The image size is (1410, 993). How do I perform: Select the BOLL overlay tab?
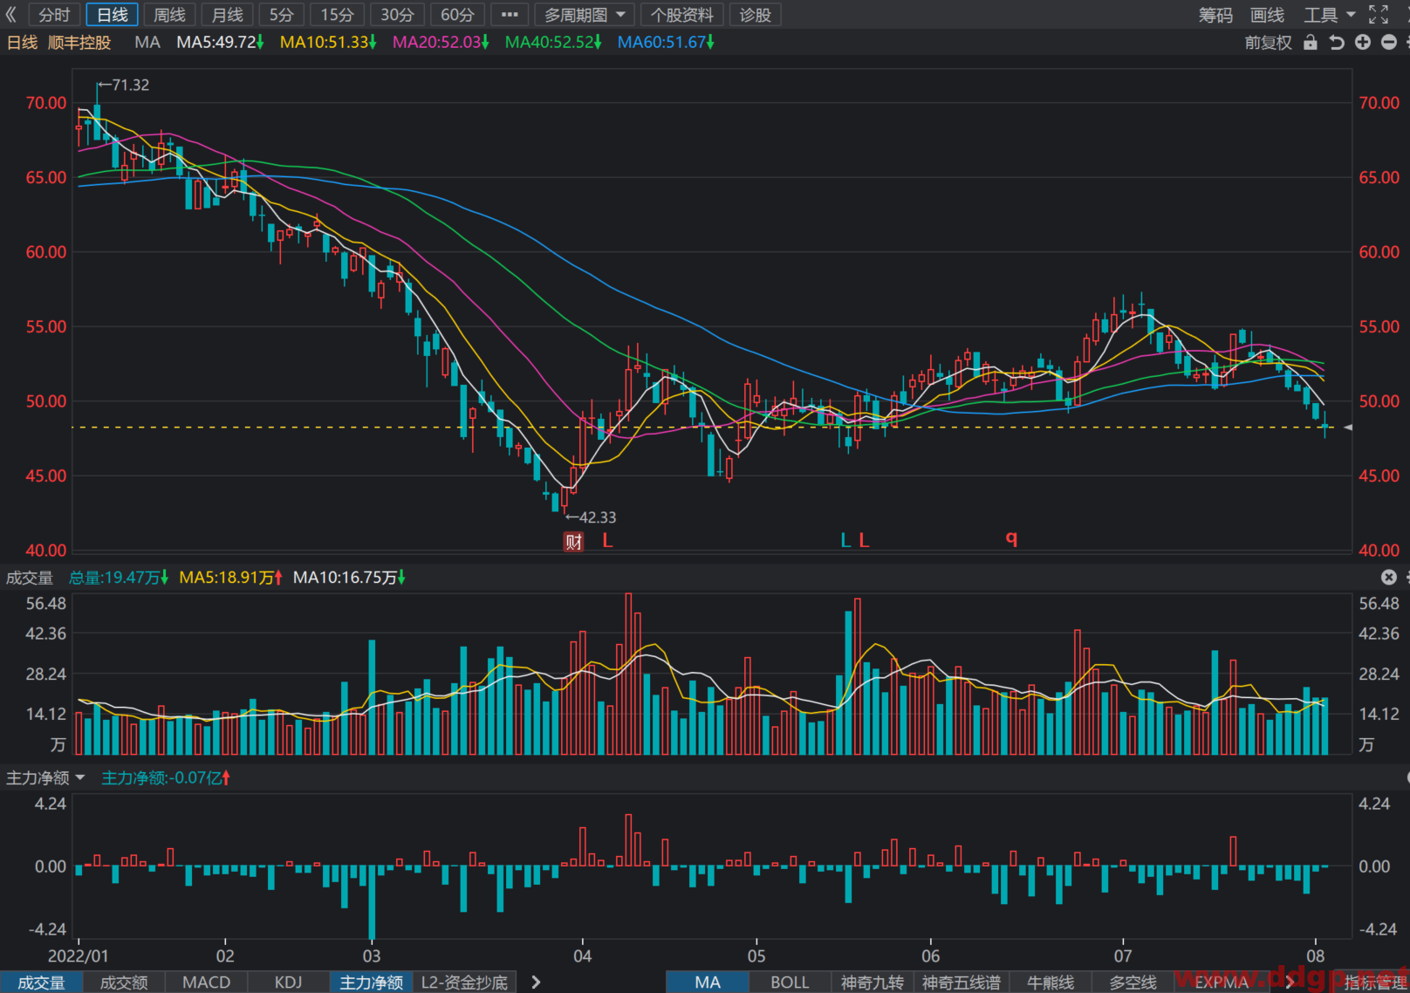click(x=790, y=983)
